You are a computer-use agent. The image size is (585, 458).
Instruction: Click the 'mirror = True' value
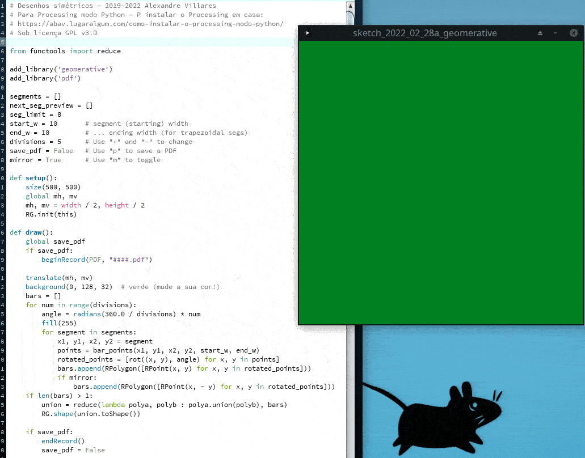(x=53, y=160)
